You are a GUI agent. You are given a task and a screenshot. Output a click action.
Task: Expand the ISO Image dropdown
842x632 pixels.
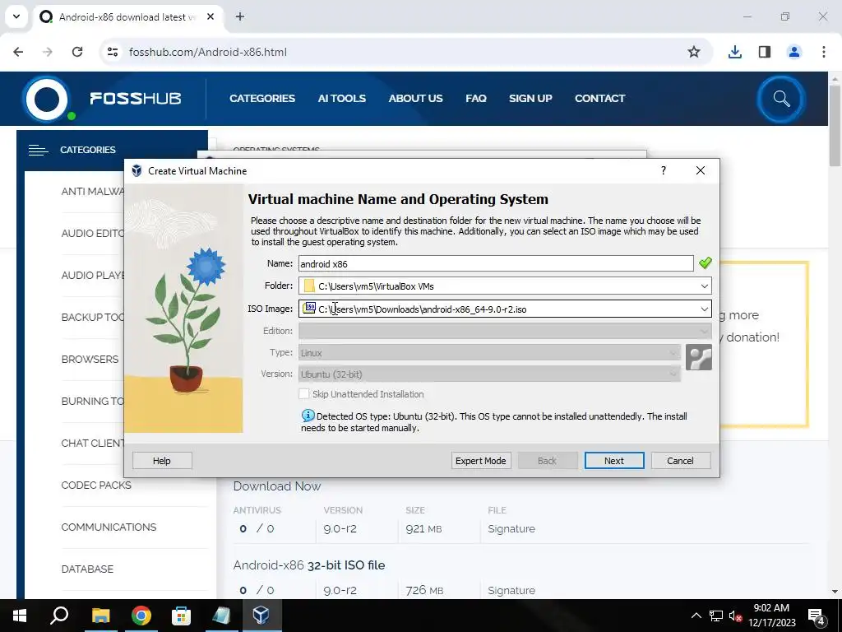704,309
